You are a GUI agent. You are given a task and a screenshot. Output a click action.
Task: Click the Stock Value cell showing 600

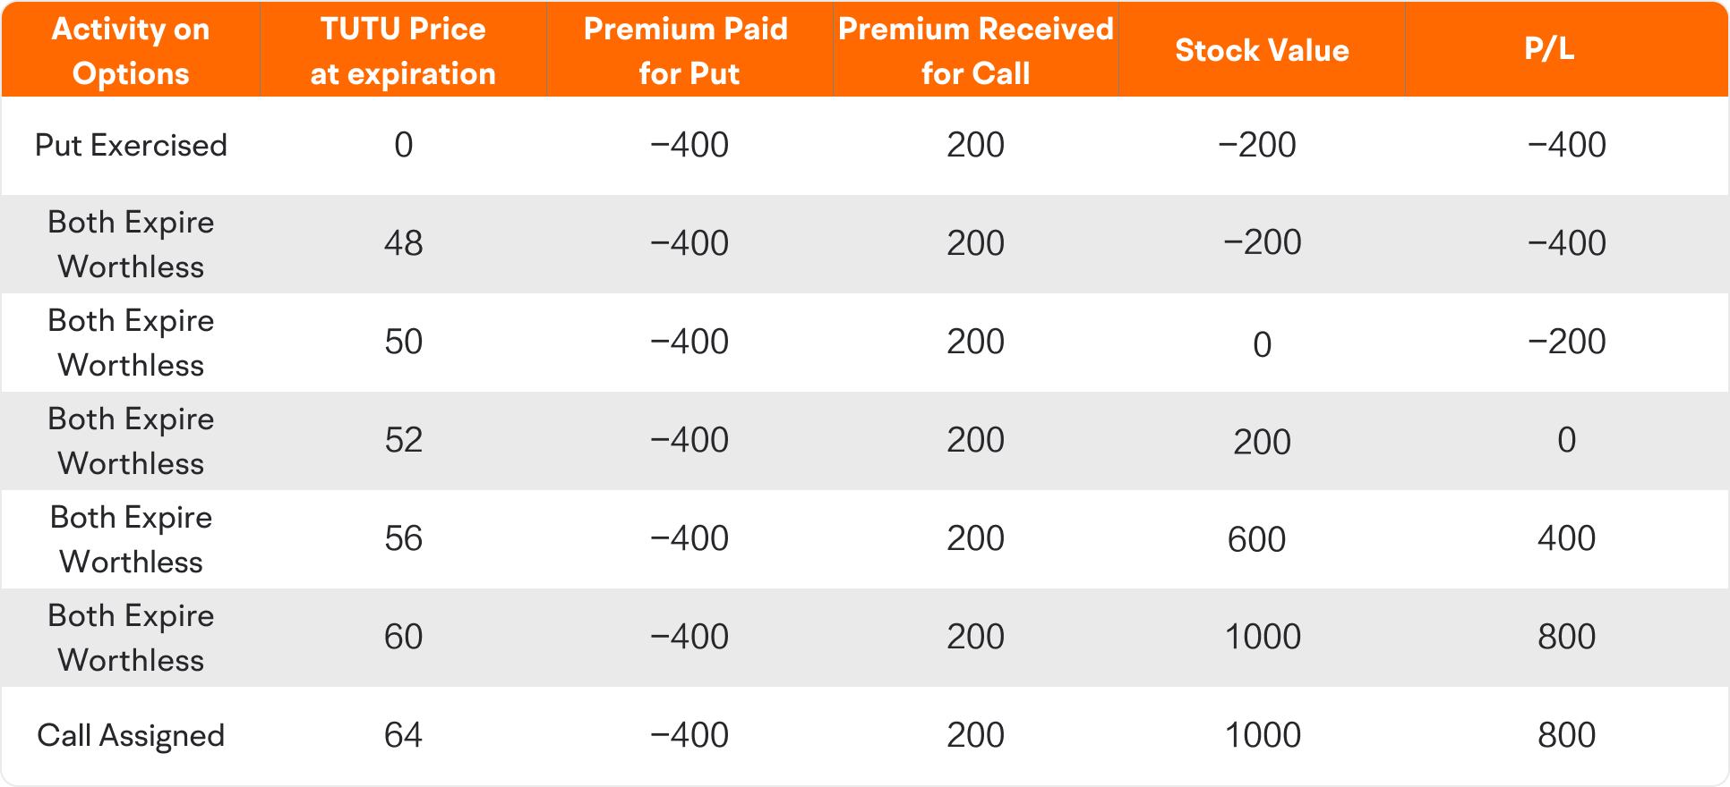point(1256,539)
